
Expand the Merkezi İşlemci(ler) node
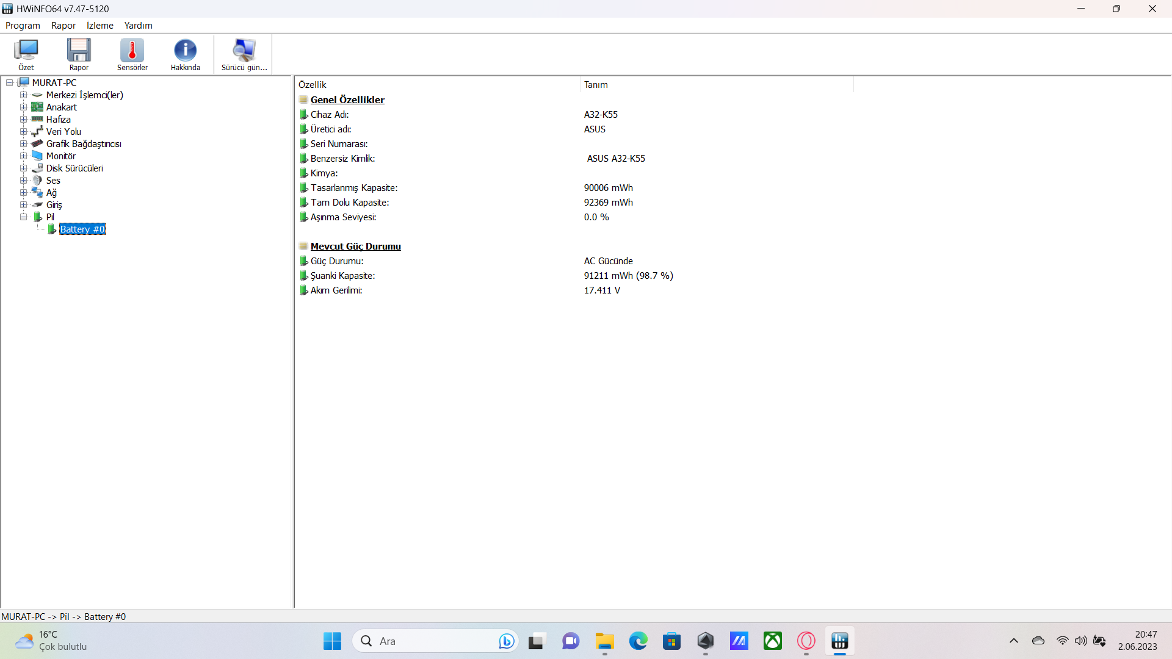(23, 95)
